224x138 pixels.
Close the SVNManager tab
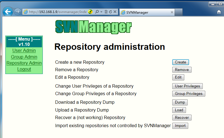pos(172,12)
